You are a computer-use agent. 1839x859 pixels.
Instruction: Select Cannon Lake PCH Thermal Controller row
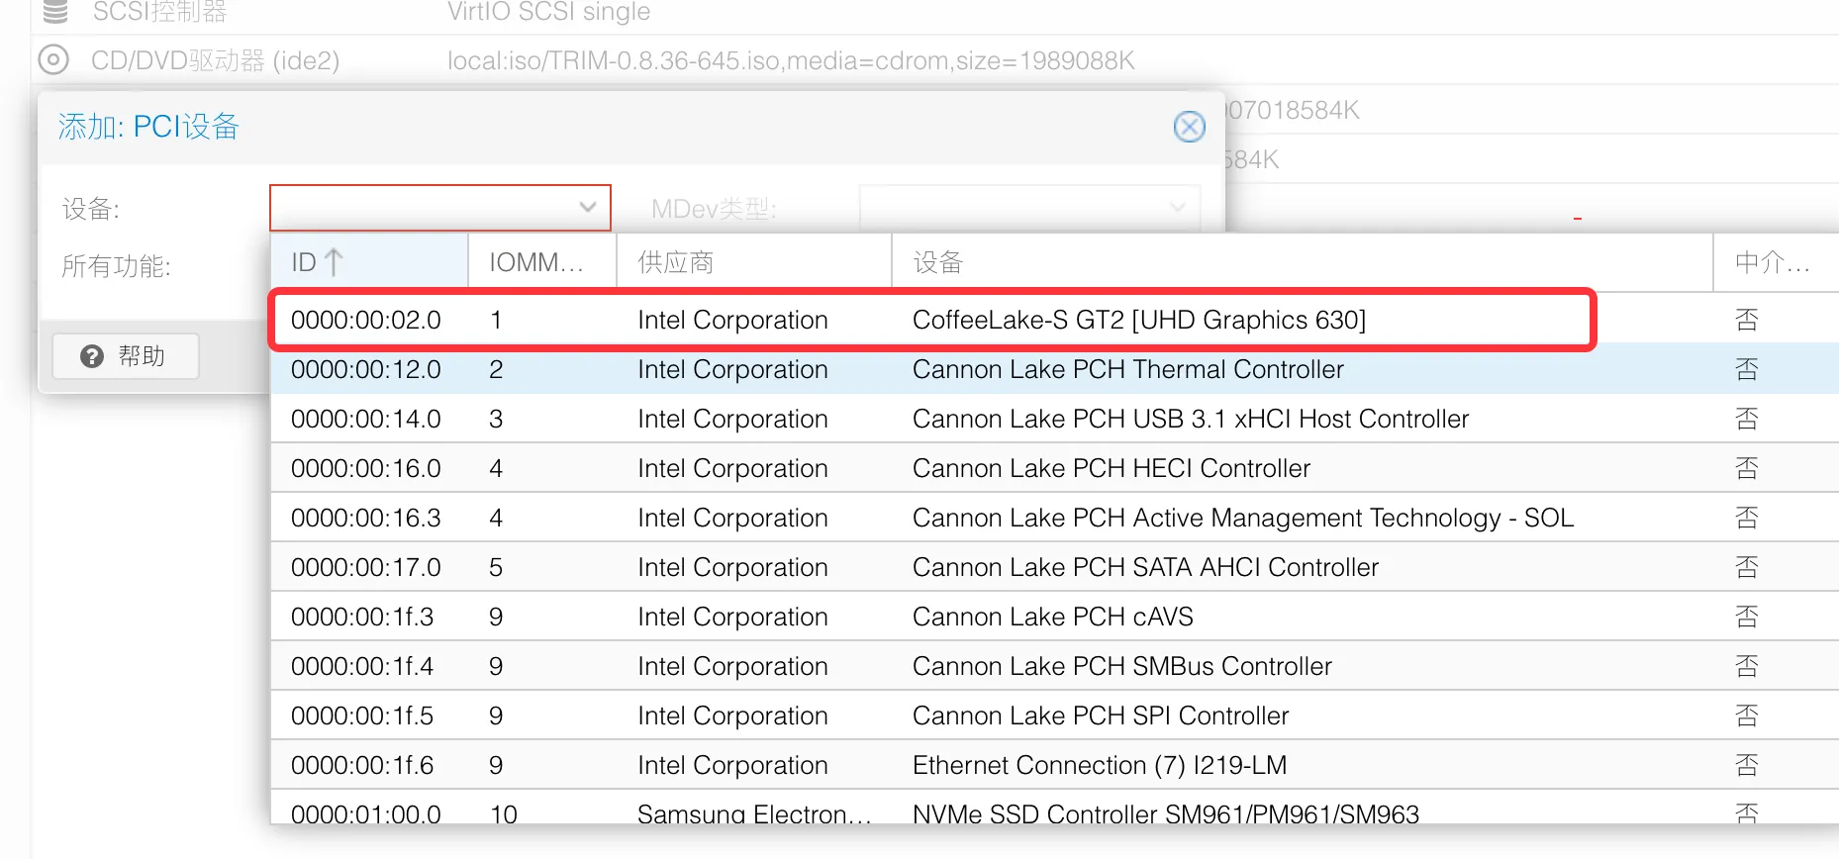[x=1127, y=369]
